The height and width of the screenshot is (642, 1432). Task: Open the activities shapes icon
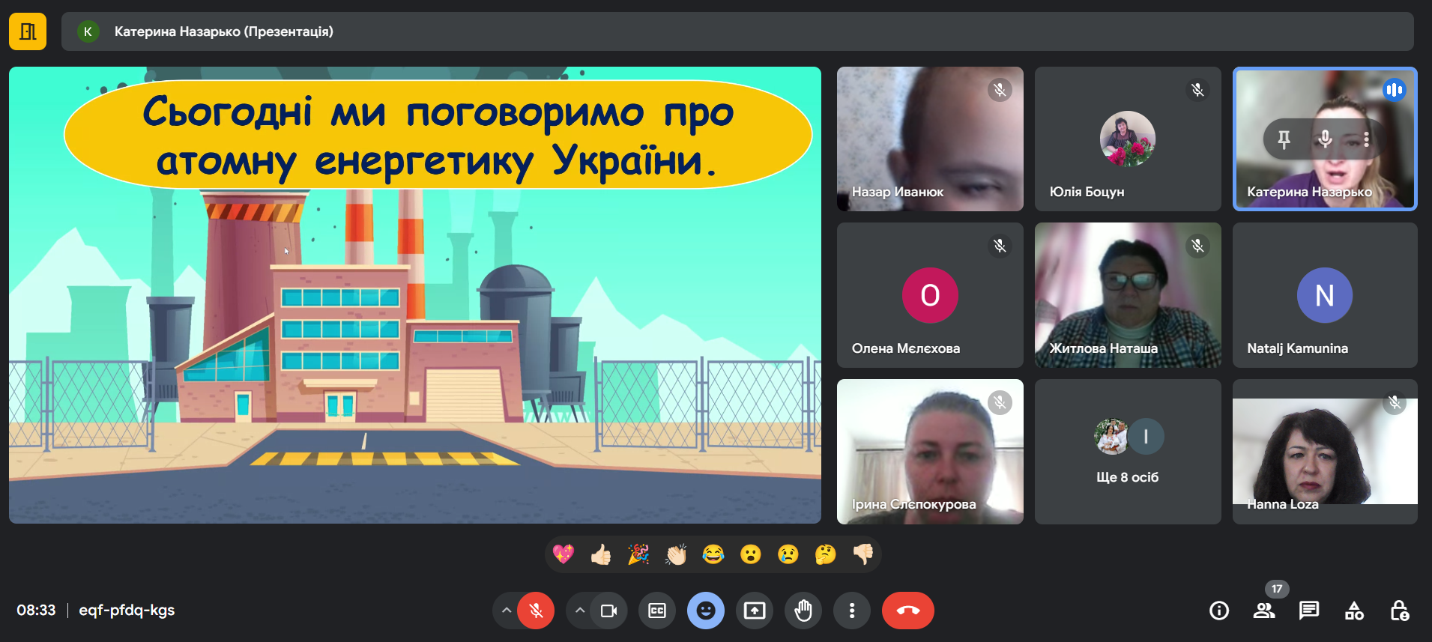(x=1354, y=611)
